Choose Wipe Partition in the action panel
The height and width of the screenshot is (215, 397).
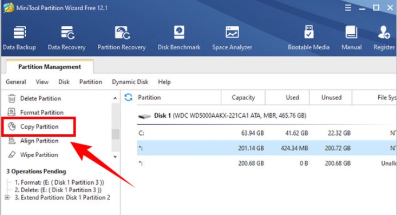point(39,155)
